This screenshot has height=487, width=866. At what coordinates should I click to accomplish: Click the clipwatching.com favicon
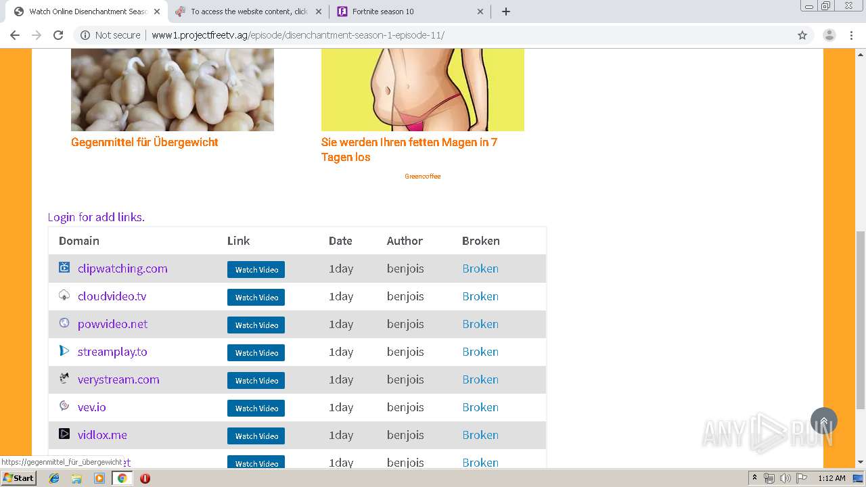pyautogui.click(x=64, y=267)
